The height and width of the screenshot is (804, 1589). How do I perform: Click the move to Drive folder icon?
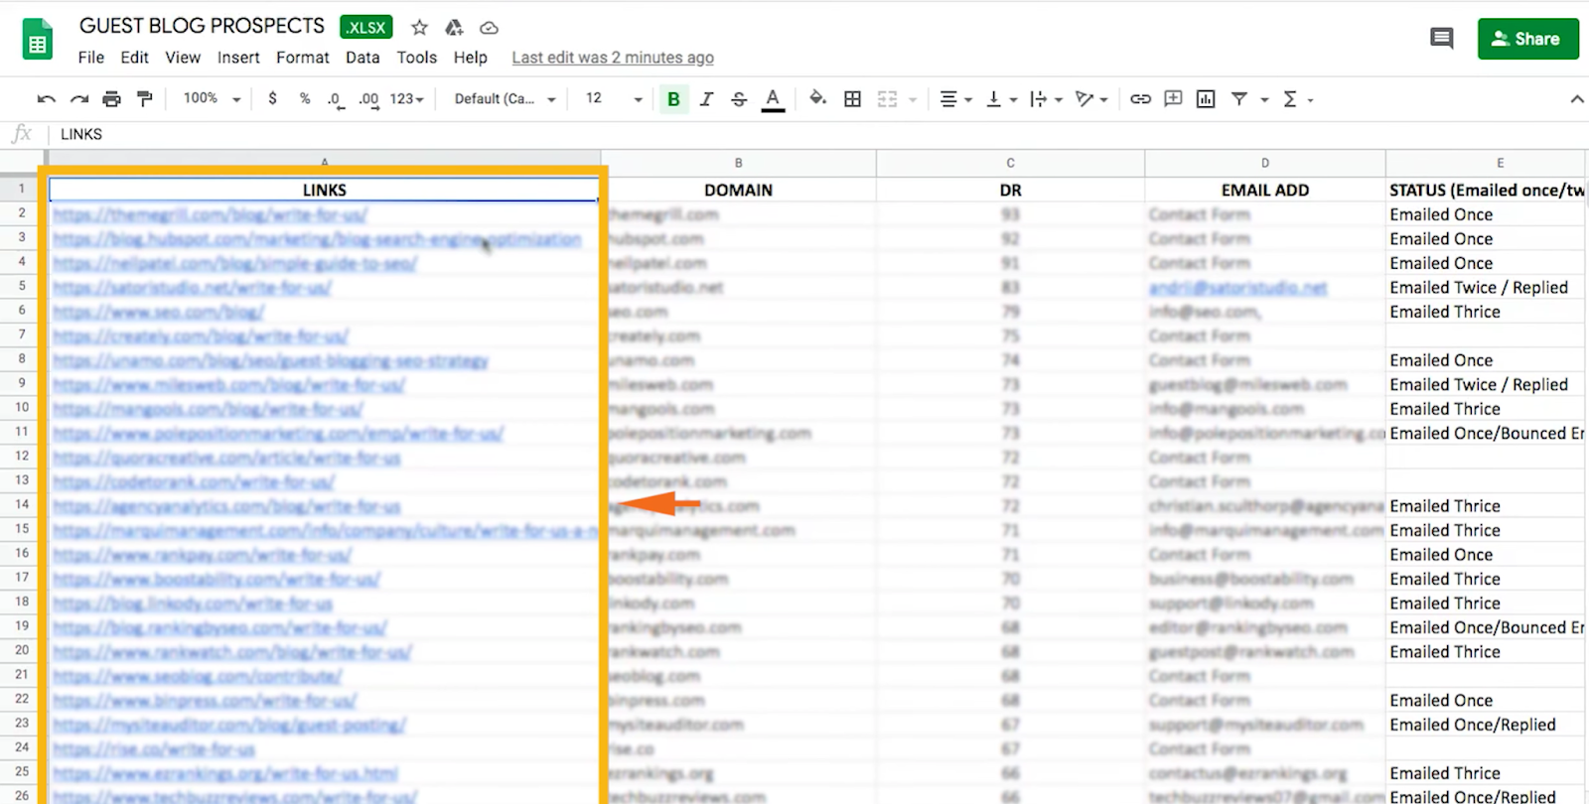pos(454,28)
